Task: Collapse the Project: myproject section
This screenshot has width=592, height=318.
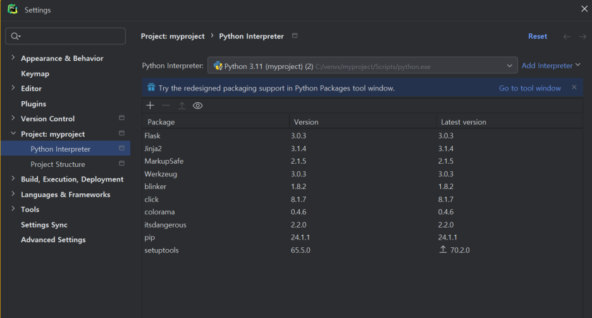Action: pos(13,133)
